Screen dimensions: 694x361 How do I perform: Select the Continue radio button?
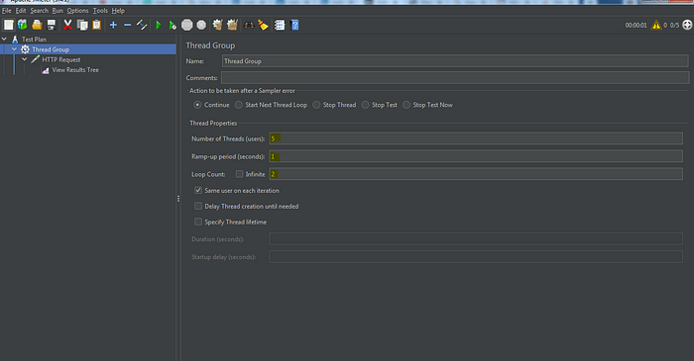[x=197, y=105]
